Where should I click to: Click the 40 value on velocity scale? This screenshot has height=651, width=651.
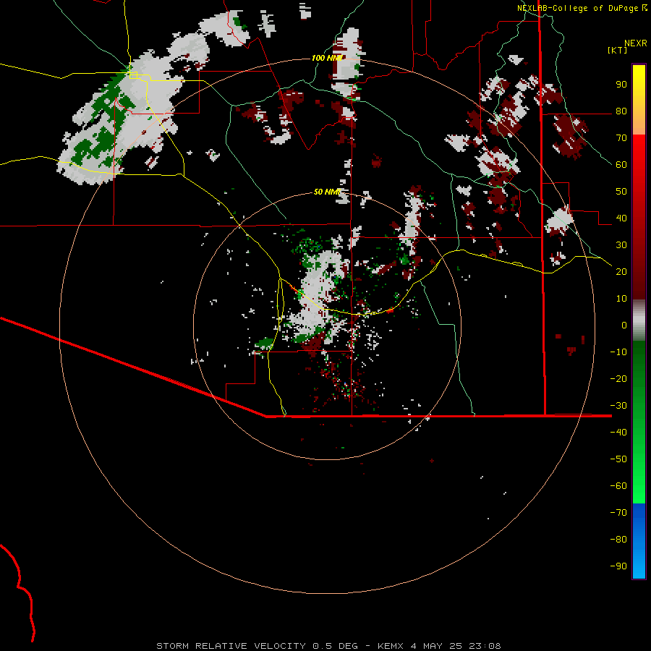621,218
